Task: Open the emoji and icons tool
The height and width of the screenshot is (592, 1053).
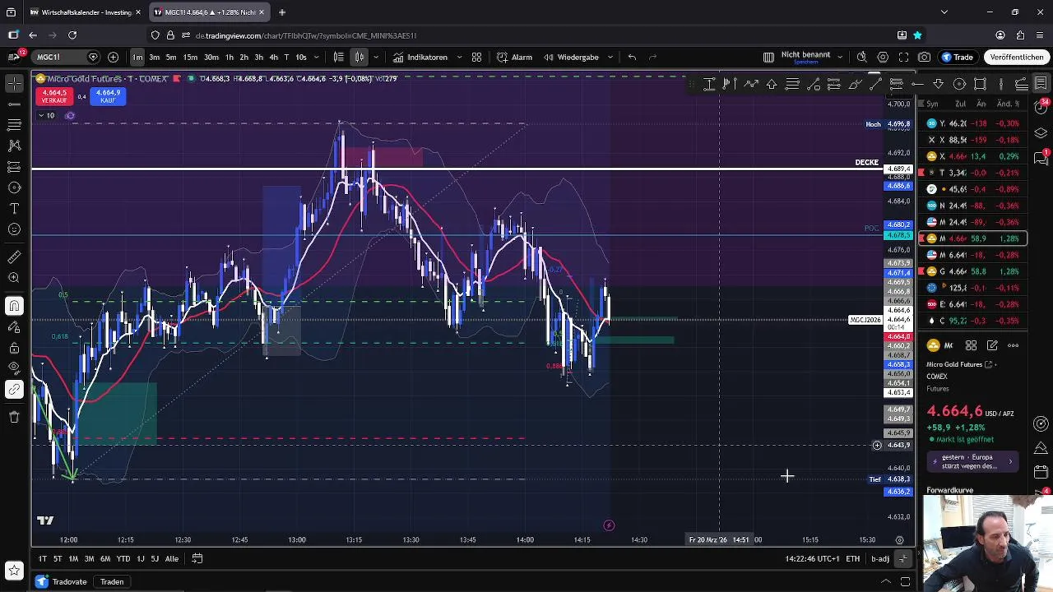Action: coord(14,229)
